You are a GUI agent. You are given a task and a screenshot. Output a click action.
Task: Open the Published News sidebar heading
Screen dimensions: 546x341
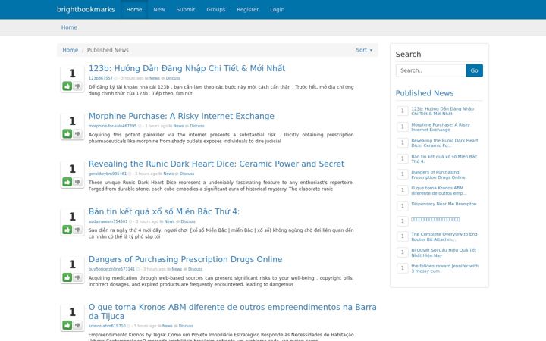click(x=425, y=93)
